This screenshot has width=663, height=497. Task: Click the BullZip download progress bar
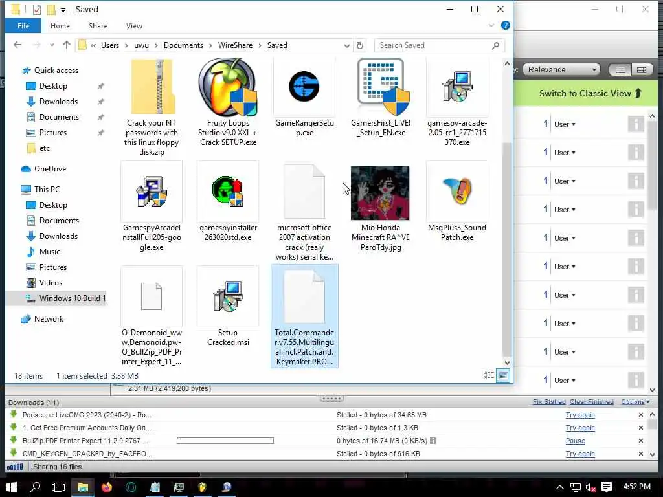click(225, 441)
